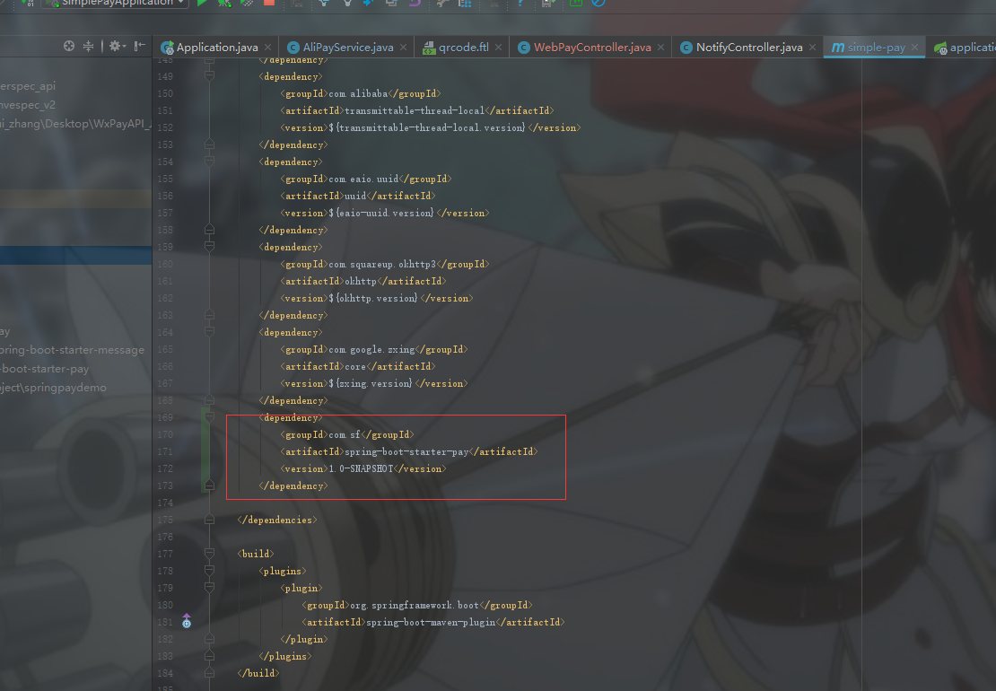Stop the running app with red square

pyautogui.click(x=269, y=3)
